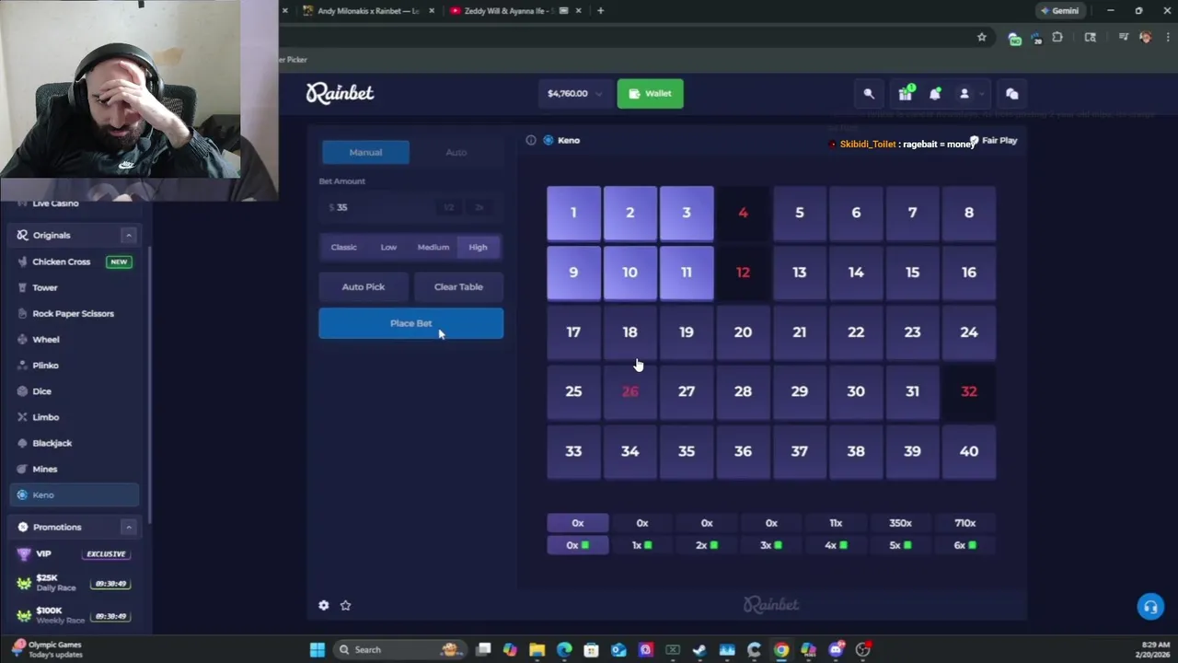Deselect Keno number 1
Viewport: 1178px width, 663px height.
(x=573, y=213)
